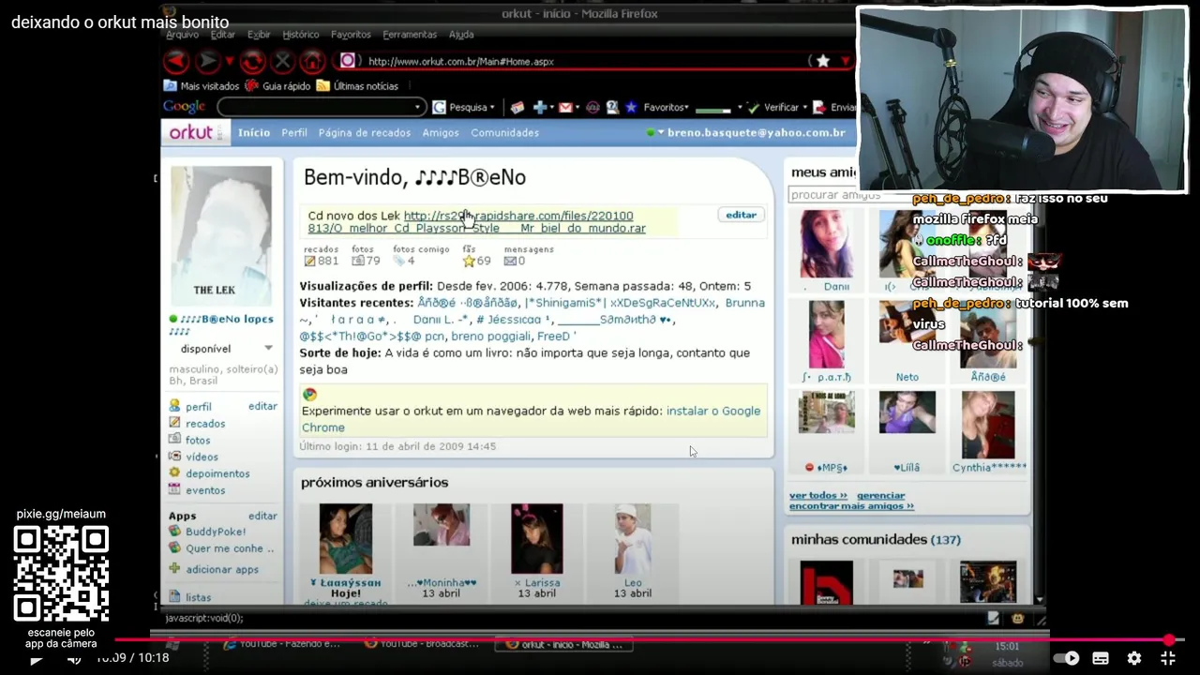The height and width of the screenshot is (675, 1200).
Task: Open the Gmail icon dropdown arrow
Action: pyautogui.click(x=577, y=107)
